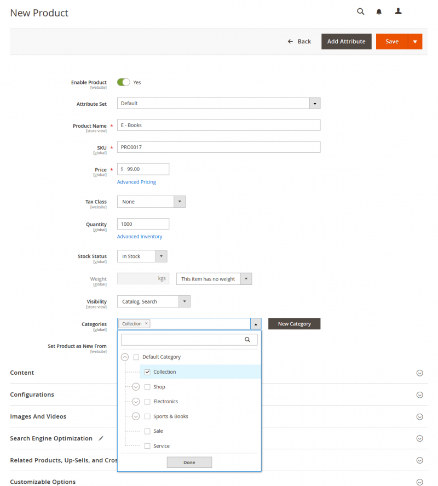Click the SKU input field
438x486 pixels.
click(218, 147)
